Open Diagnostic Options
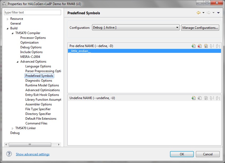The width and height of the screenshot is (225, 163). point(39,80)
